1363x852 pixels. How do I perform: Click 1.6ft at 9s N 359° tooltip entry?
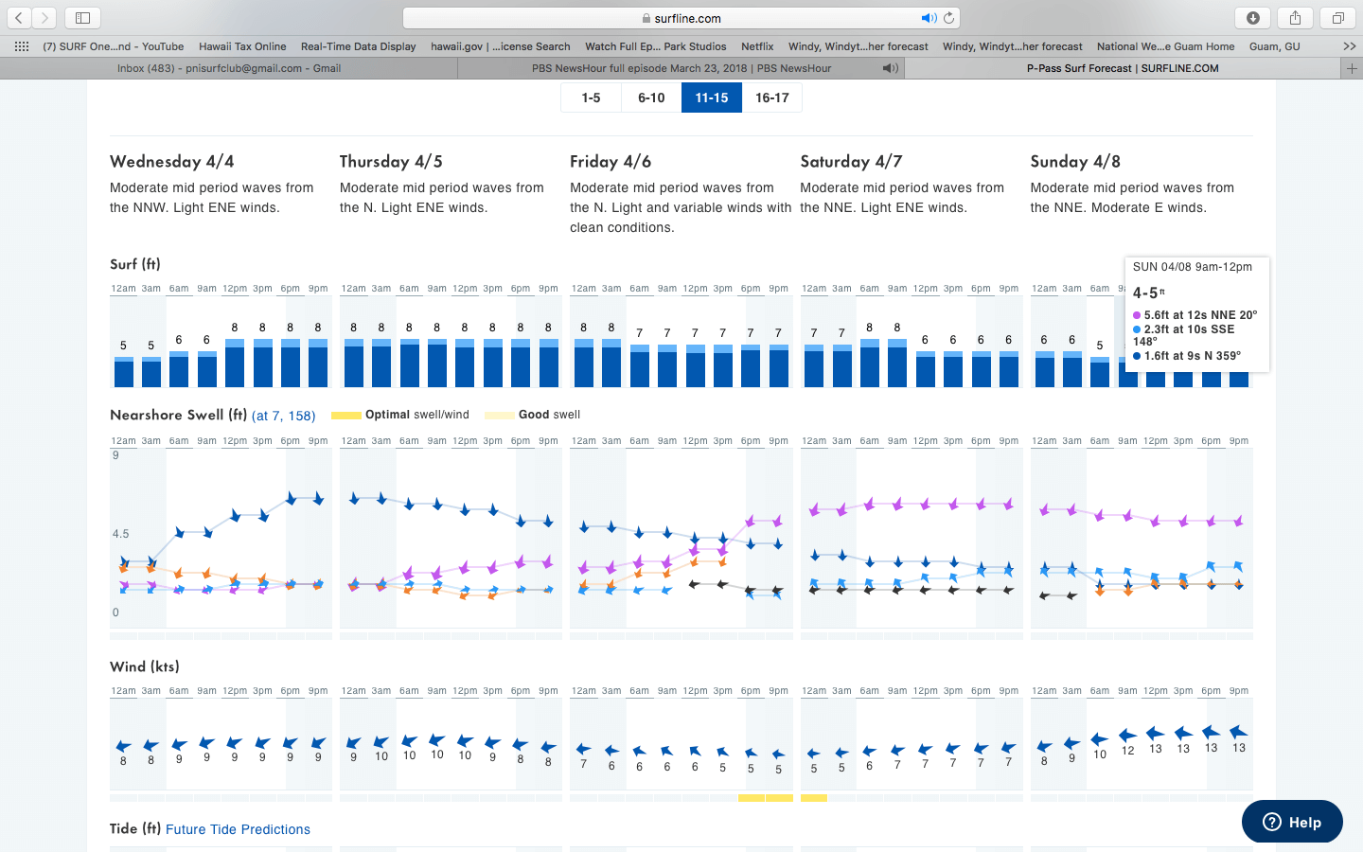point(1187,356)
